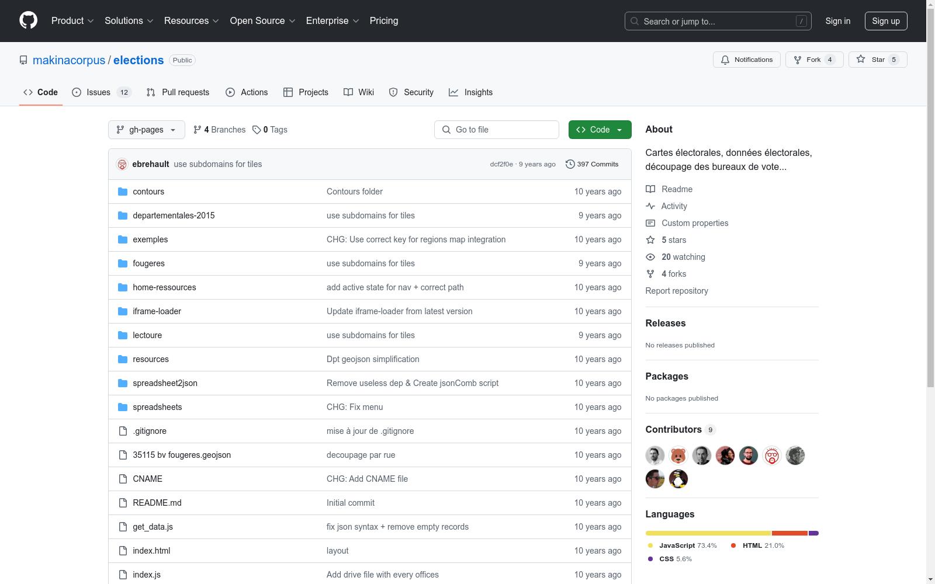The height and width of the screenshot is (584, 935).
Task: Click the Readme book icon in About
Action: 650,189
